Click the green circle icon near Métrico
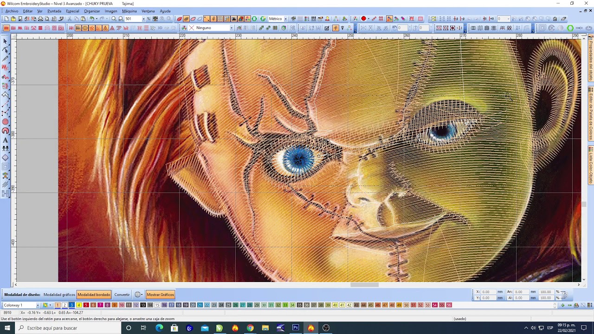The image size is (594, 334). tap(263, 19)
